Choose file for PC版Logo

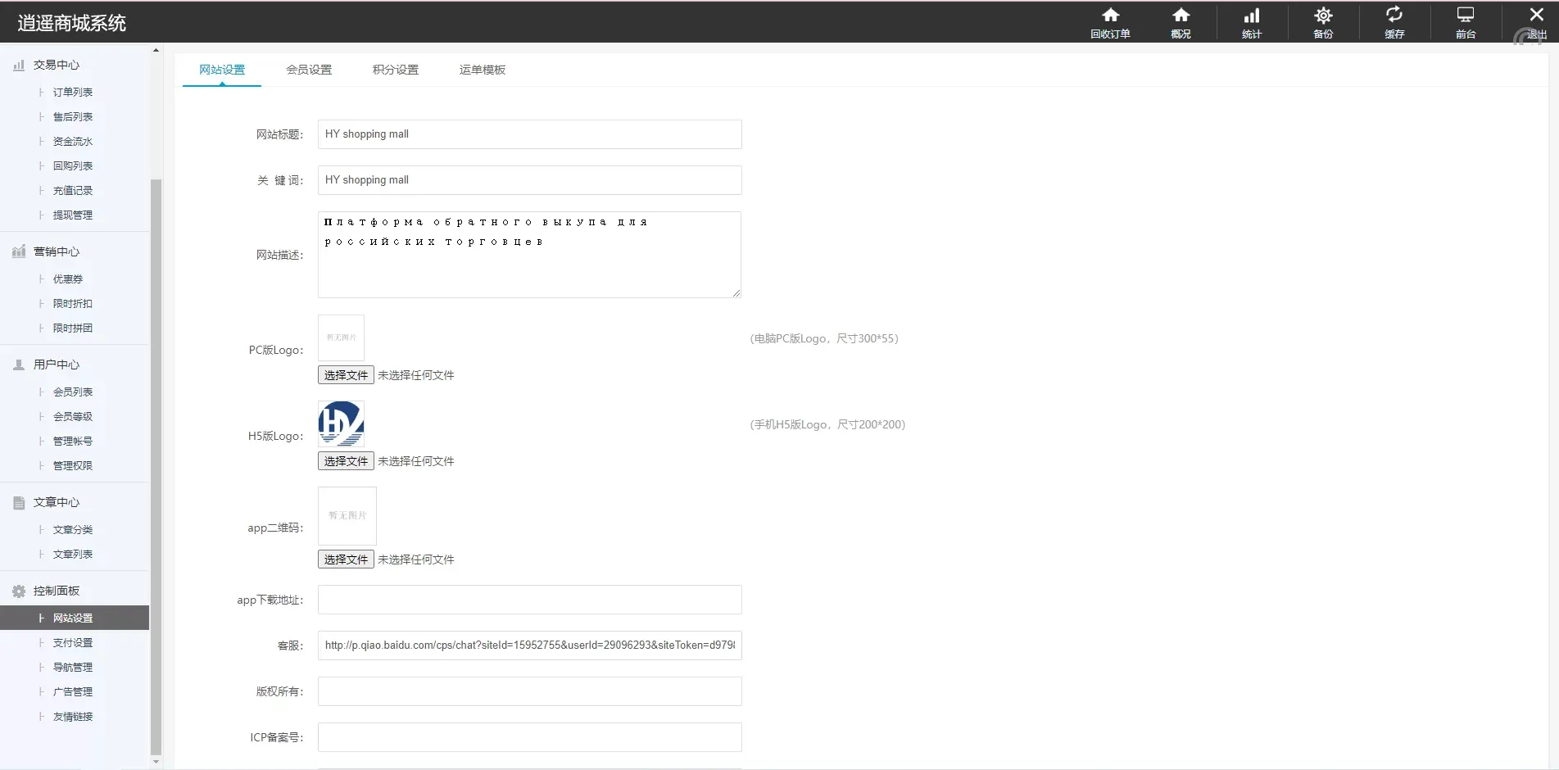346,375
